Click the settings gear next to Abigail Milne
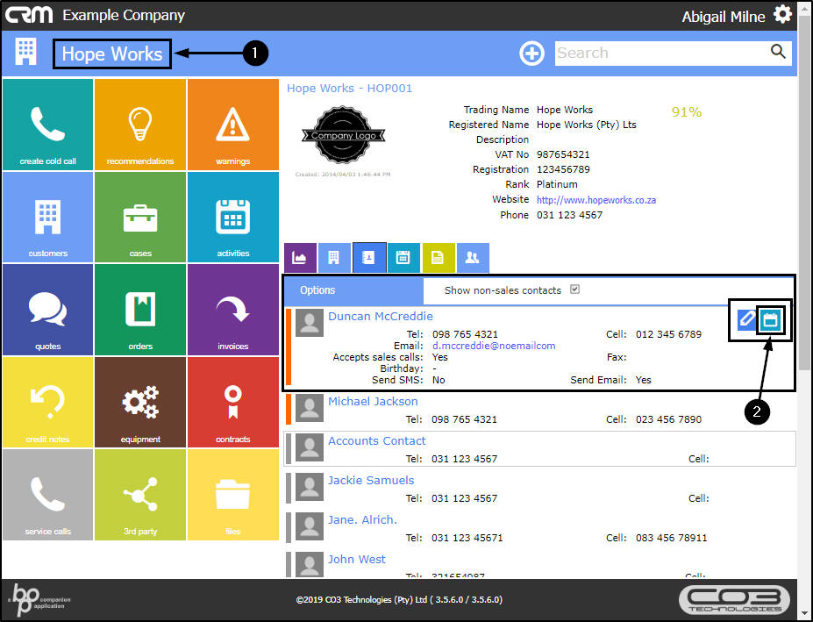The image size is (813, 622). pyautogui.click(x=782, y=14)
